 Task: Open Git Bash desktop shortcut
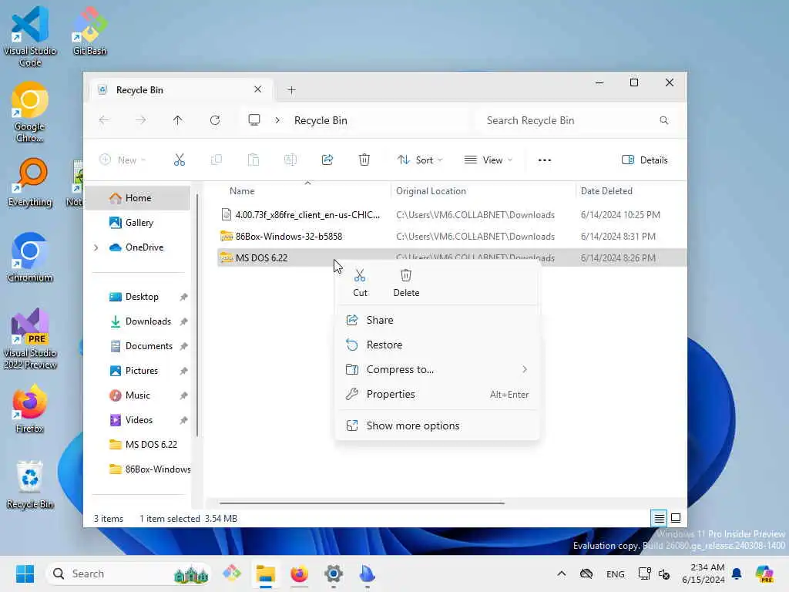click(x=89, y=31)
